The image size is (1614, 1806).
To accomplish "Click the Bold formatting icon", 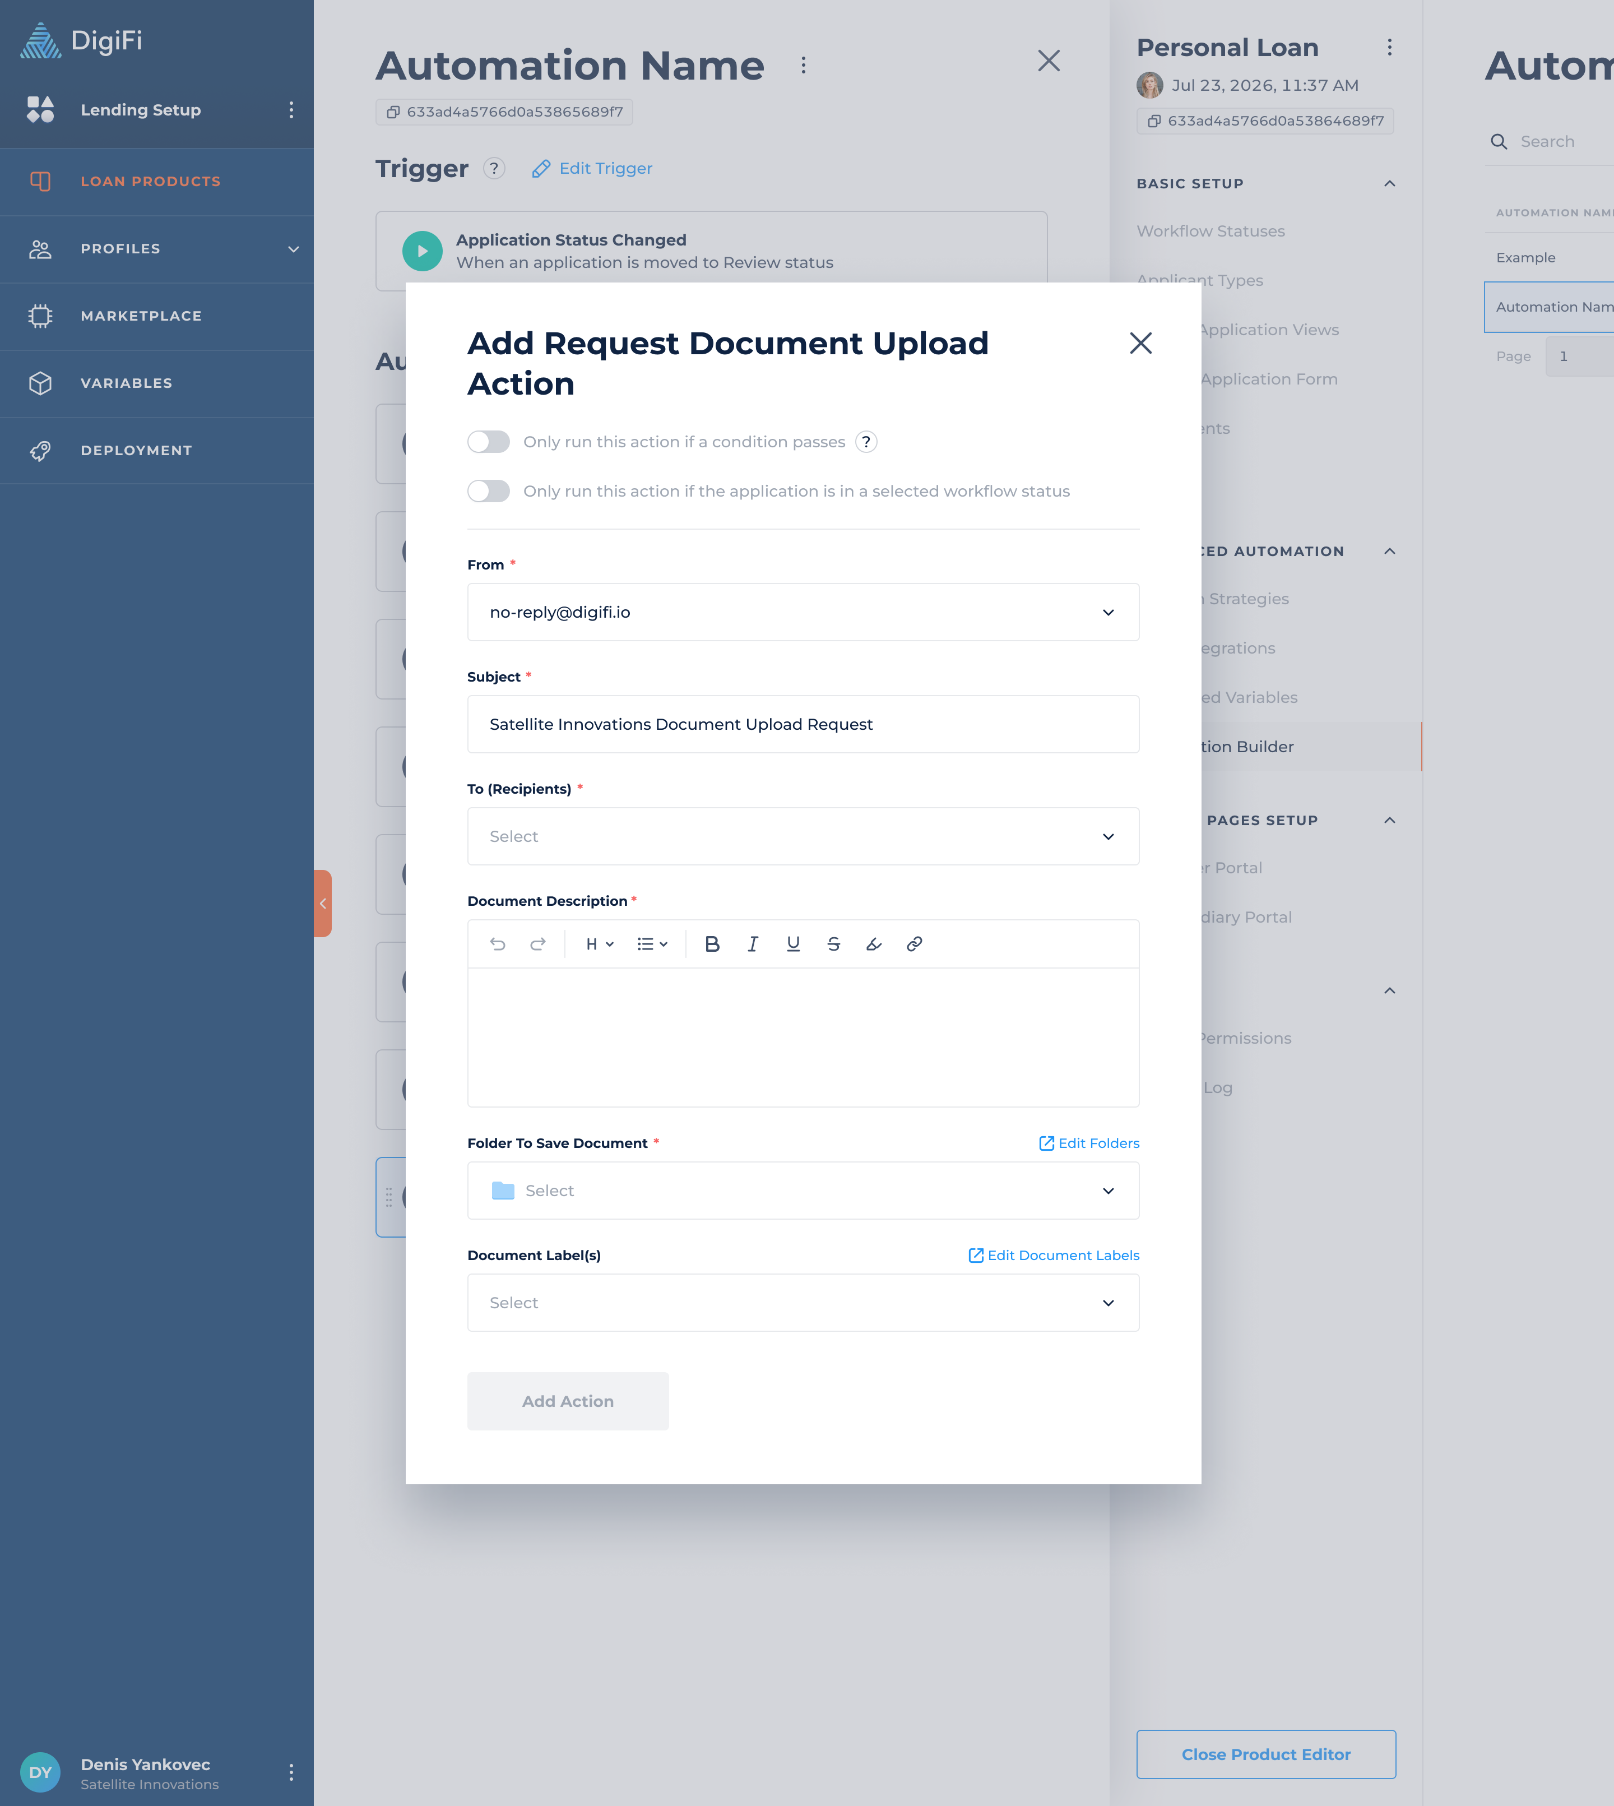I will click(712, 944).
